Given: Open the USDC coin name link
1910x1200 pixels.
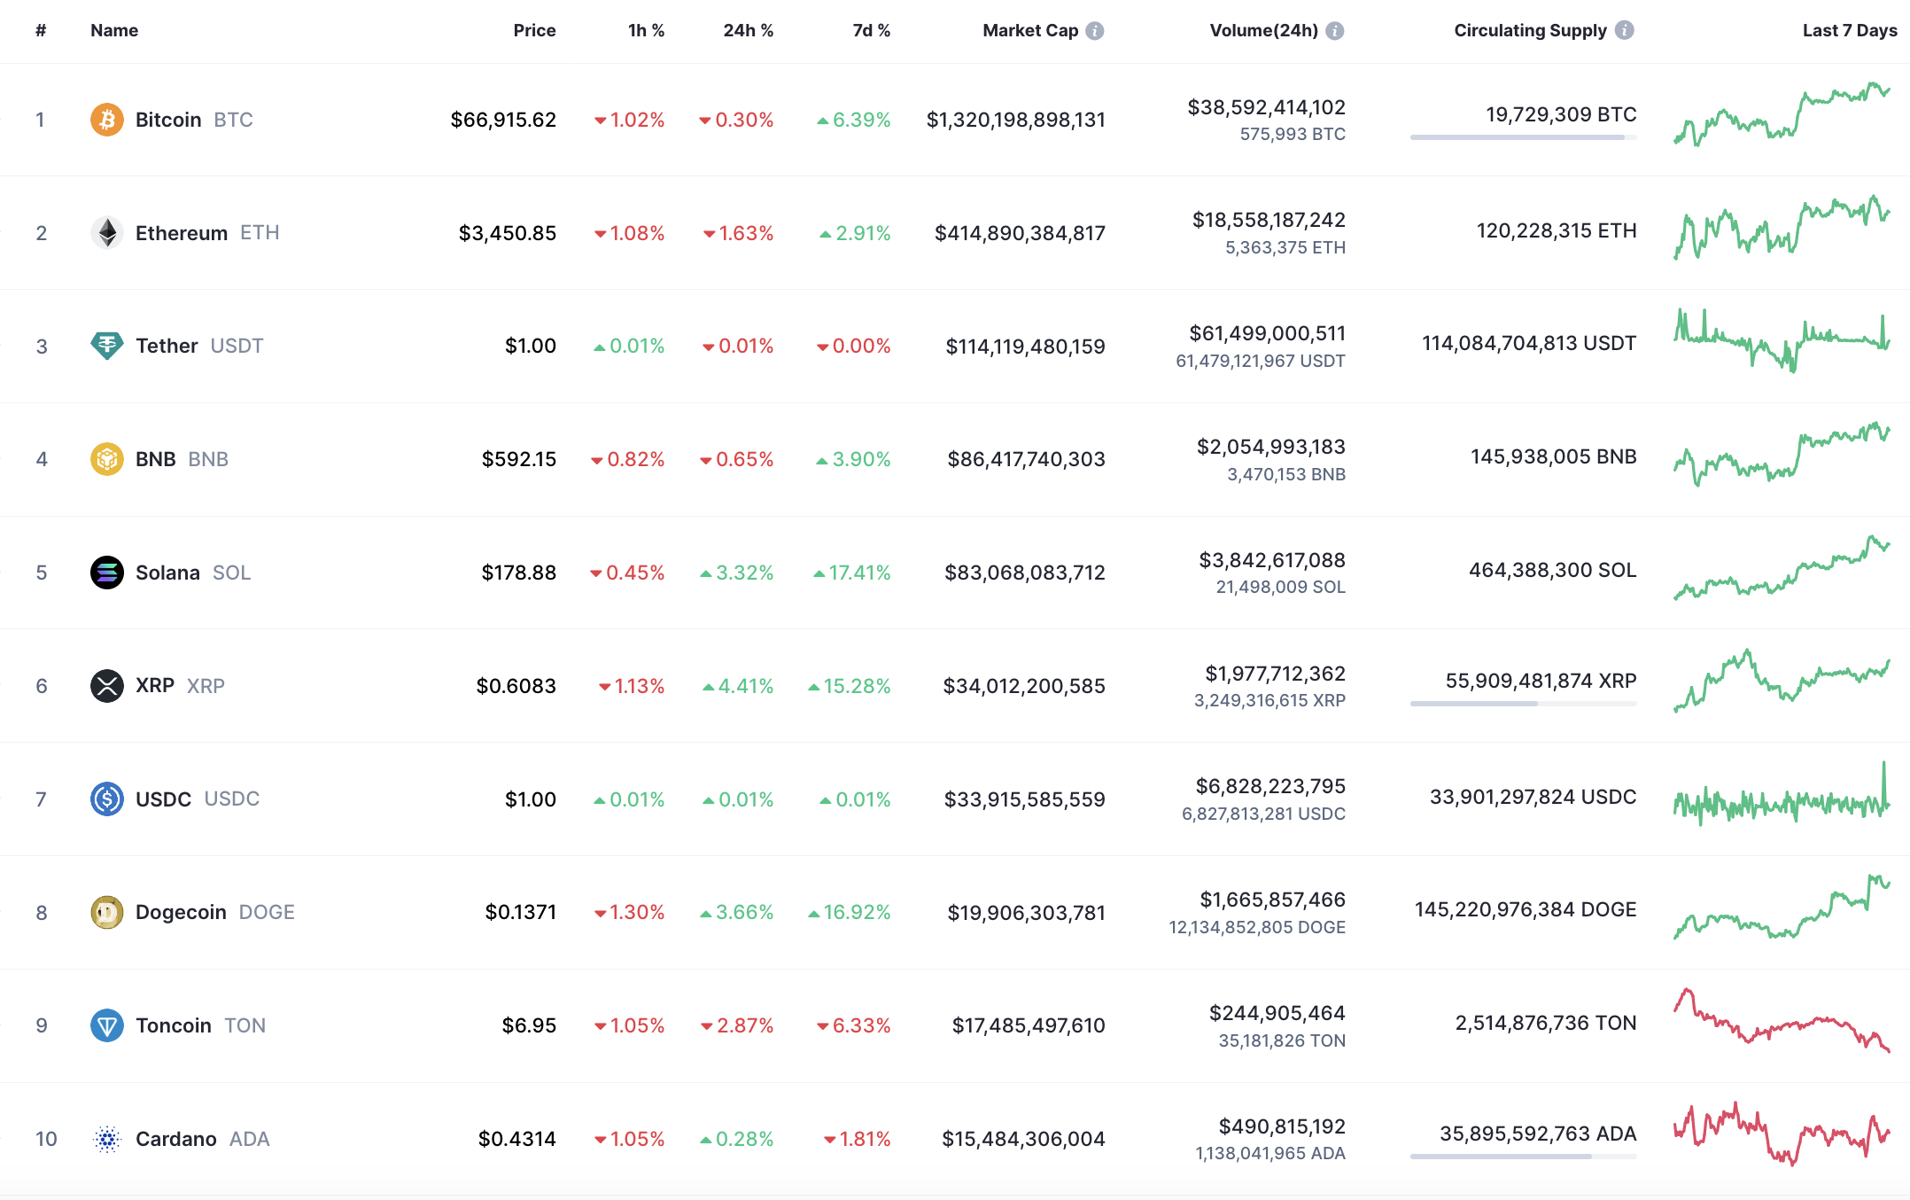Looking at the screenshot, I should 163,799.
